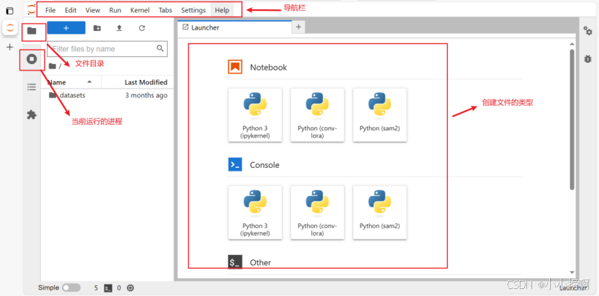Click the Upload Files arrow icon
Screen dimensions: 599x296
(119, 28)
